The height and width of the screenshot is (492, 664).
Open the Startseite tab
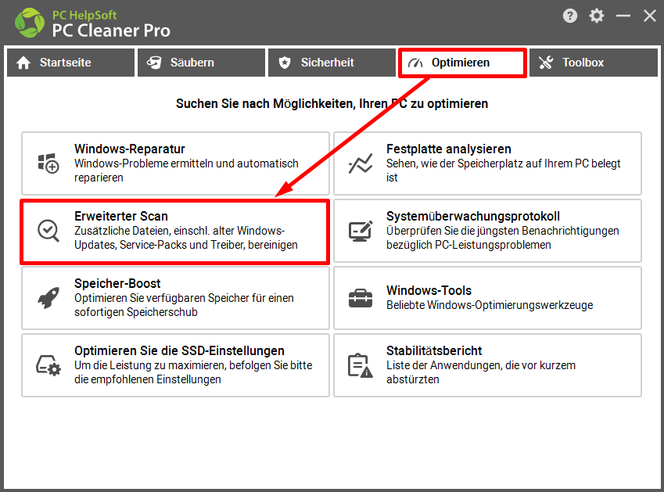coord(70,63)
